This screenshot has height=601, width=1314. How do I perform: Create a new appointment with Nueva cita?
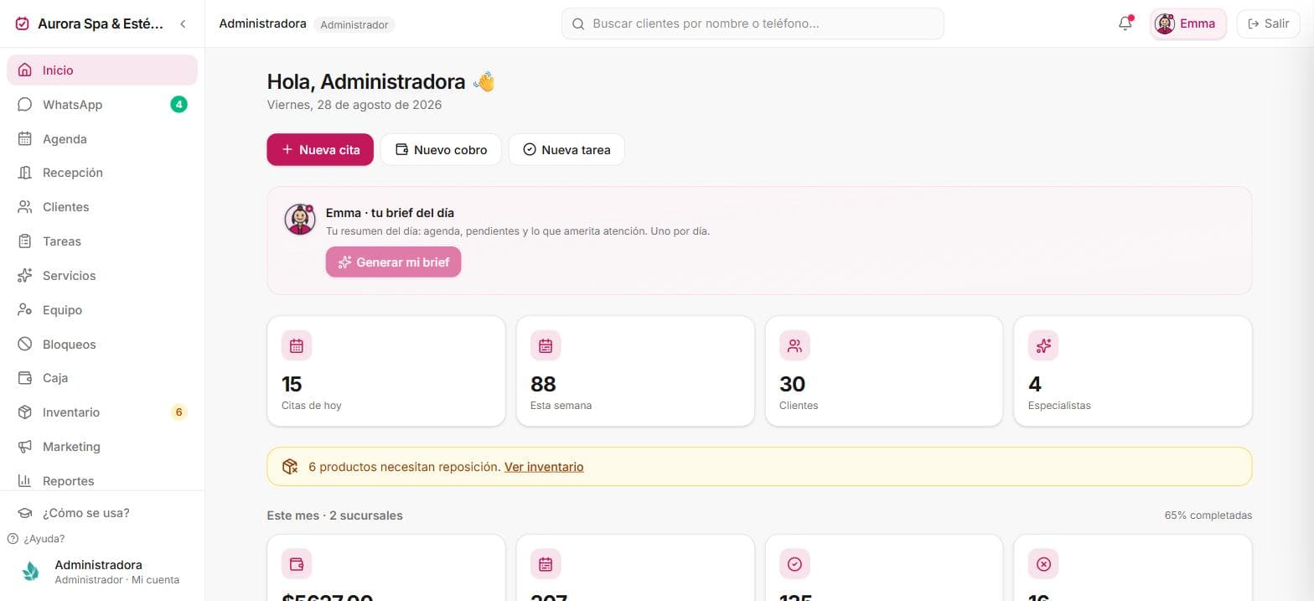320,149
